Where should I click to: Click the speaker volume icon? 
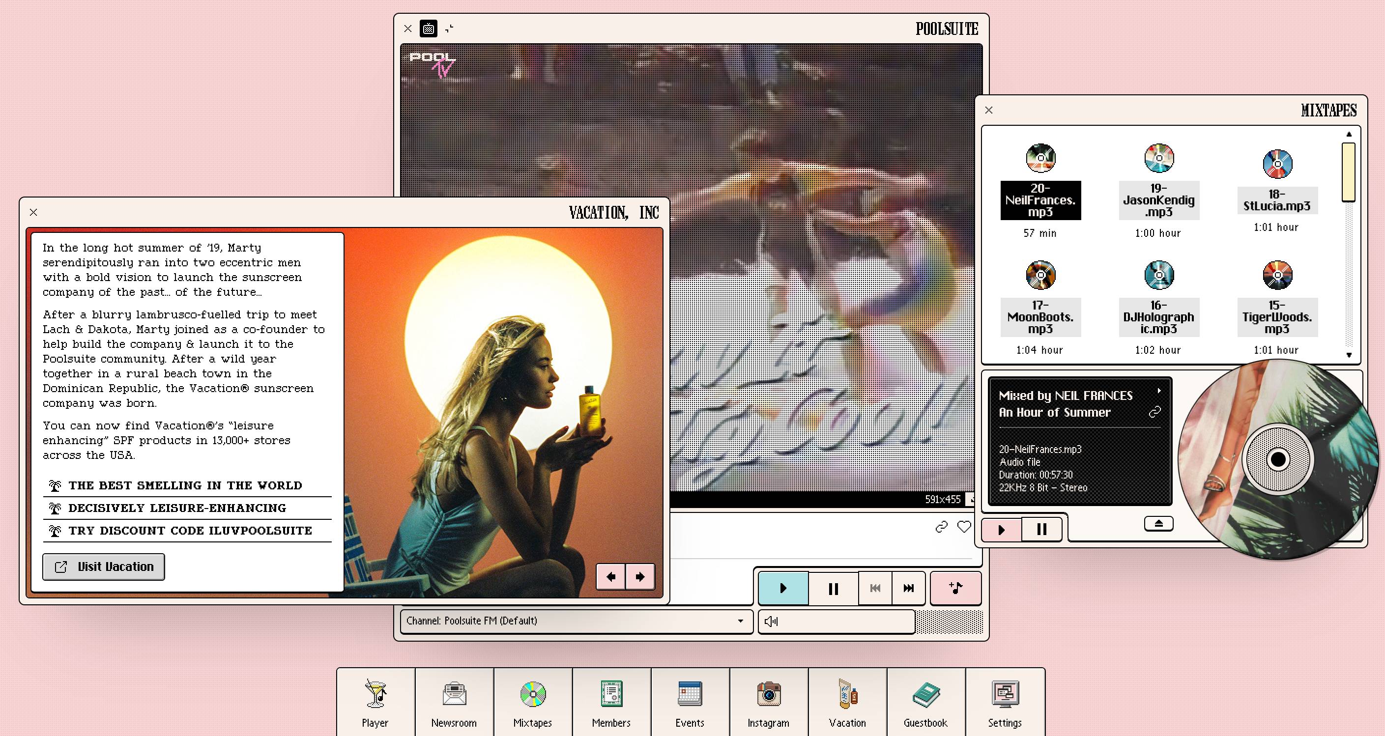pyautogui.click(x=771, y=622)
